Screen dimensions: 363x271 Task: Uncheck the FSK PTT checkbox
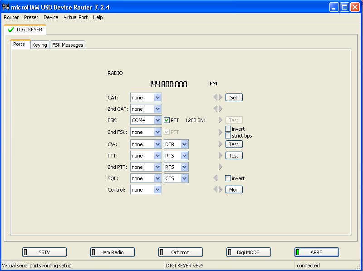tap(167, 120)
